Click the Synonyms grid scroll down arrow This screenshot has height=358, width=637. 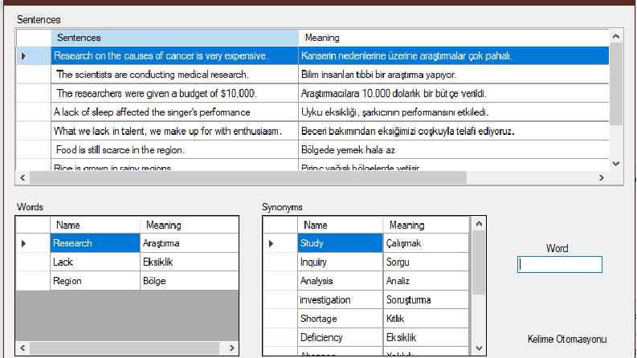click(479, 348)
